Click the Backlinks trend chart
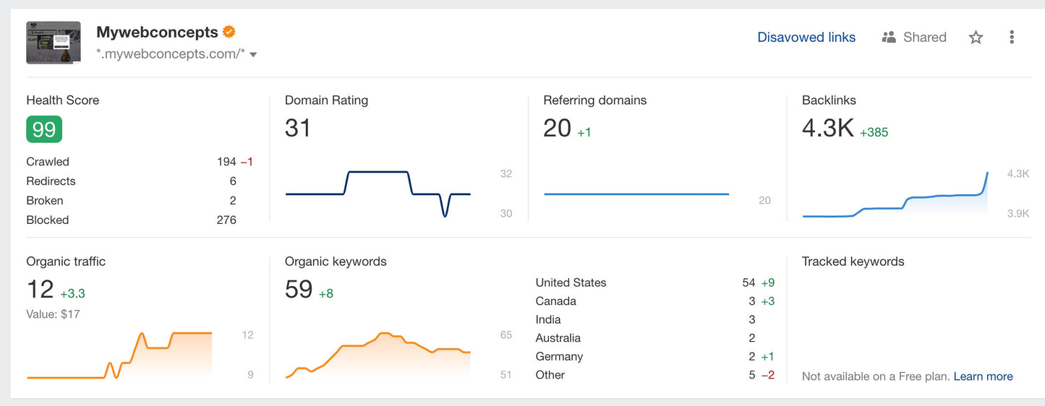 895,199
